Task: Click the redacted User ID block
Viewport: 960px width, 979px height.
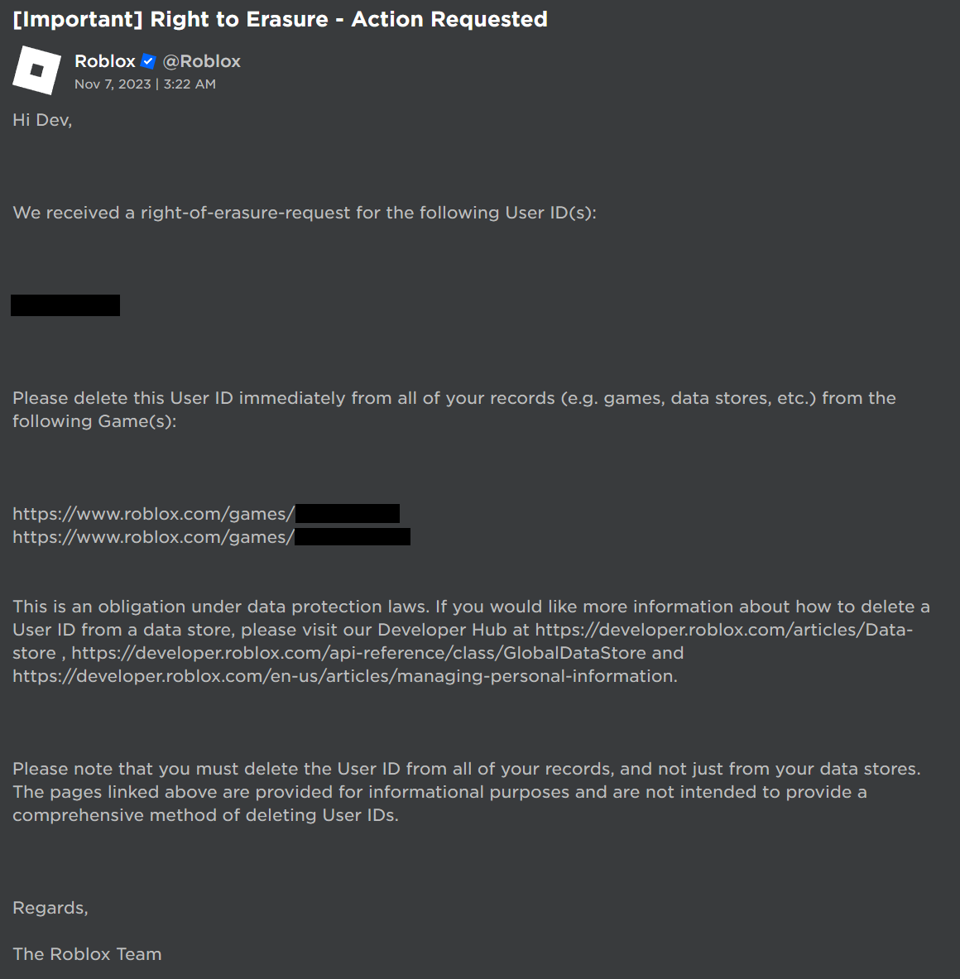Action: (65, 305)
